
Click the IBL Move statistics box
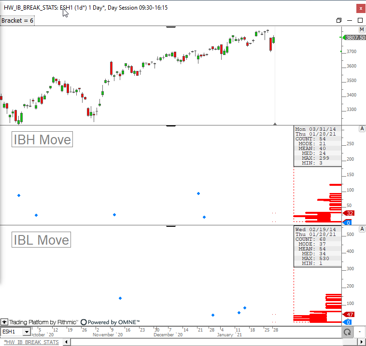coord(317,246)
